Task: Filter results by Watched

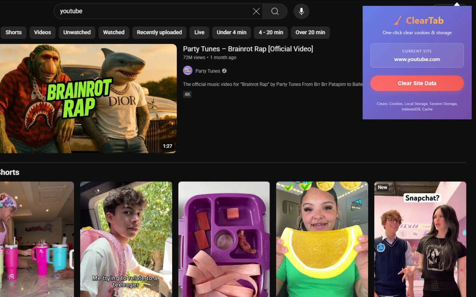Action: coord(114,32)
